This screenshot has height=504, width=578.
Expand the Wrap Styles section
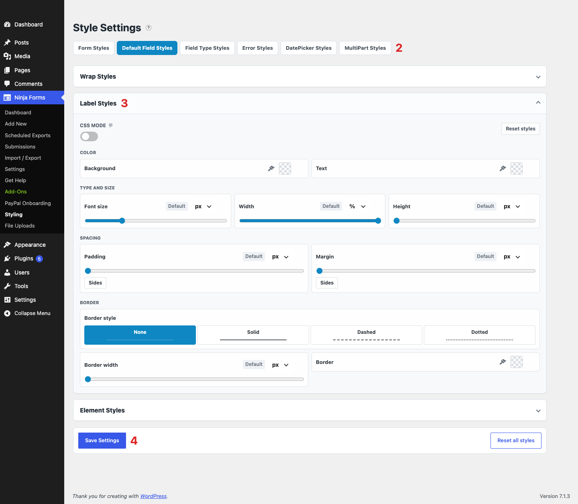click(x=310, y=76)
